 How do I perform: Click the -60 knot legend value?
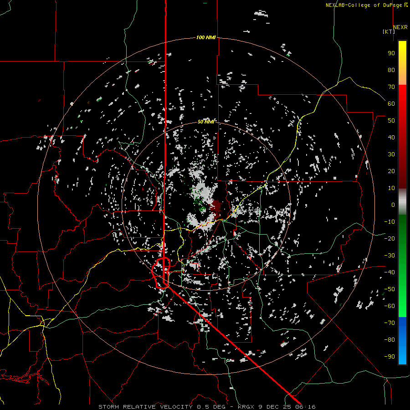[x=389, y=306]
